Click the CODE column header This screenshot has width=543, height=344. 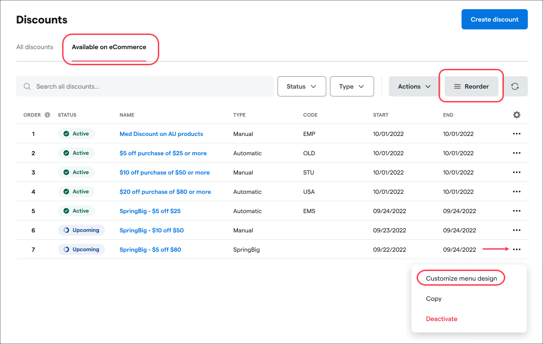coord(310,115)
